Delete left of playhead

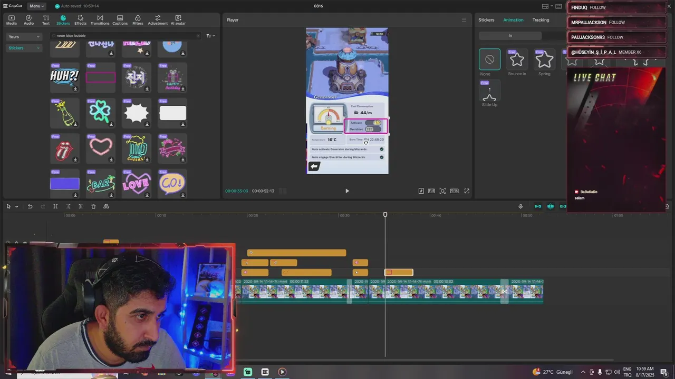pos(68,206)
